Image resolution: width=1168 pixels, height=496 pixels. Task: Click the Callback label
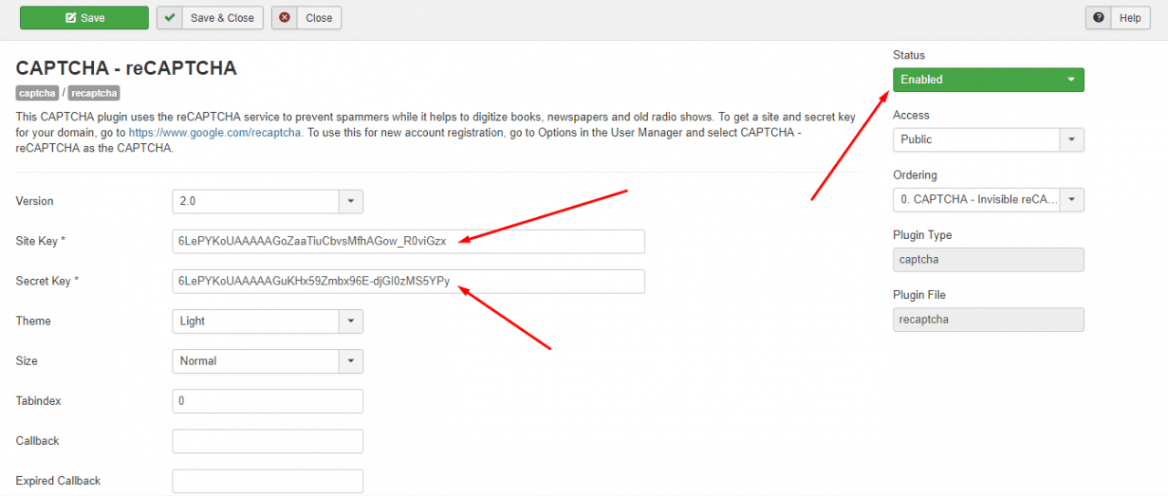(x=37, y=440)
